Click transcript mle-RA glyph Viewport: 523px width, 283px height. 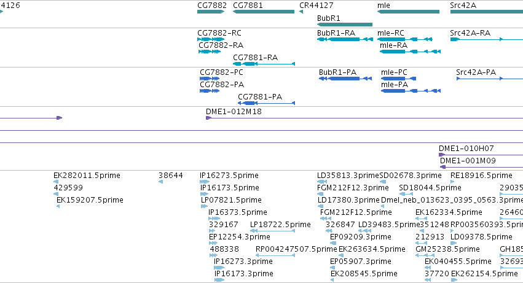(x=411, y=52)
